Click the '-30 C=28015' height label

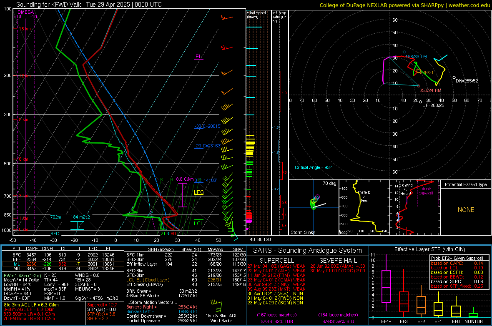coord(208,126)
